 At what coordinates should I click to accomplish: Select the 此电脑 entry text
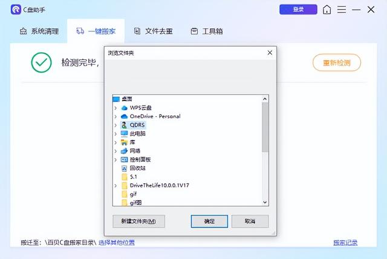[x=137, y=134]
